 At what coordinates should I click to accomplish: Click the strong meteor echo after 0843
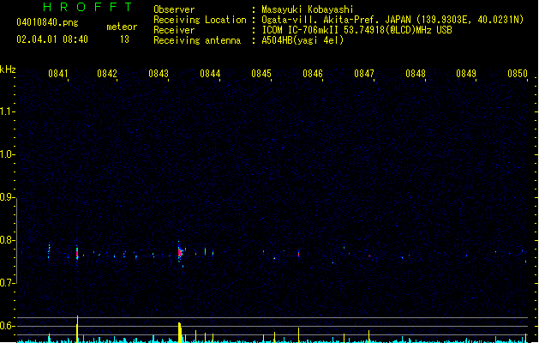click(x=180, y=253)
